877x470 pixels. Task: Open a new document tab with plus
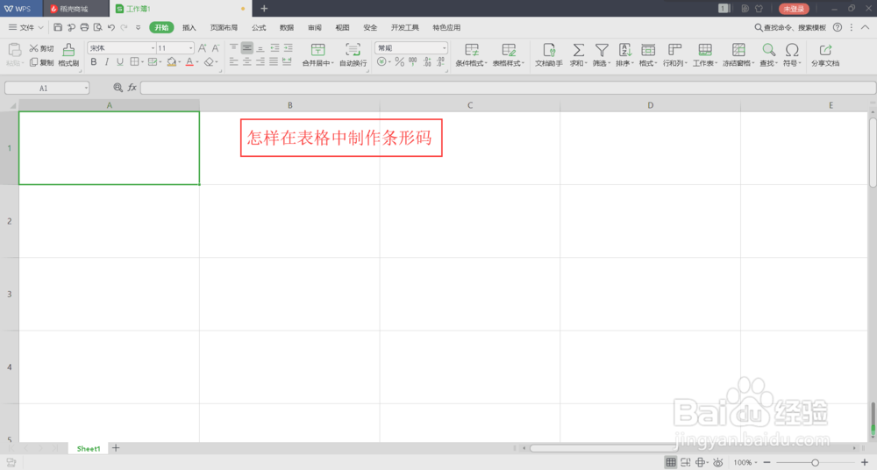click(264, 9)
